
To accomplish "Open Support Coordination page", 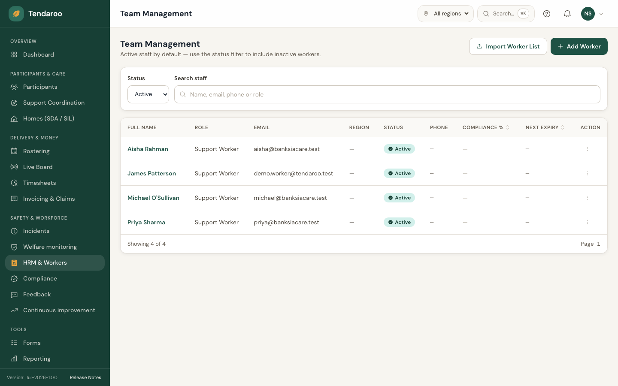I will click(55, 103).
